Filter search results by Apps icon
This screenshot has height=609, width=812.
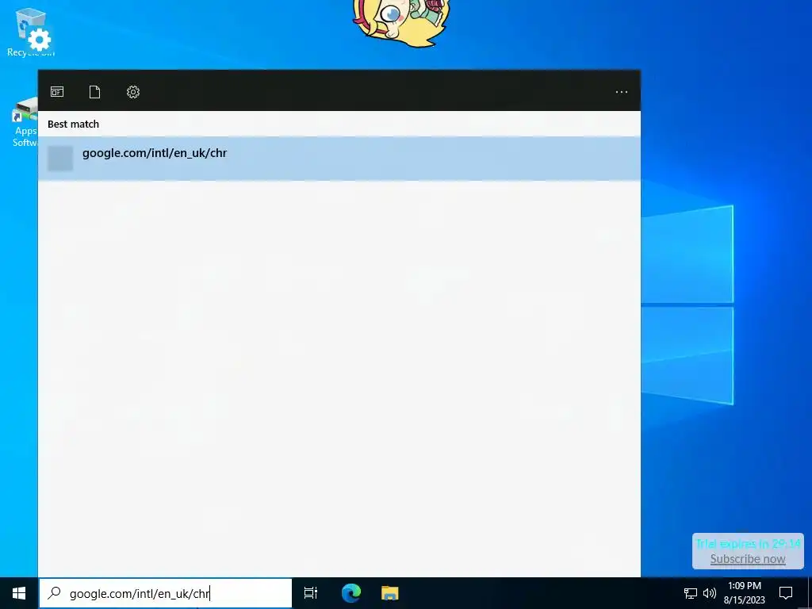(57, 92)
